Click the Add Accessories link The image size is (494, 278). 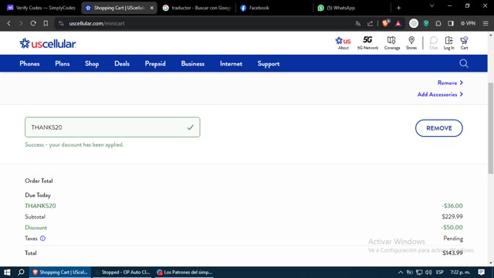(440, 94)
